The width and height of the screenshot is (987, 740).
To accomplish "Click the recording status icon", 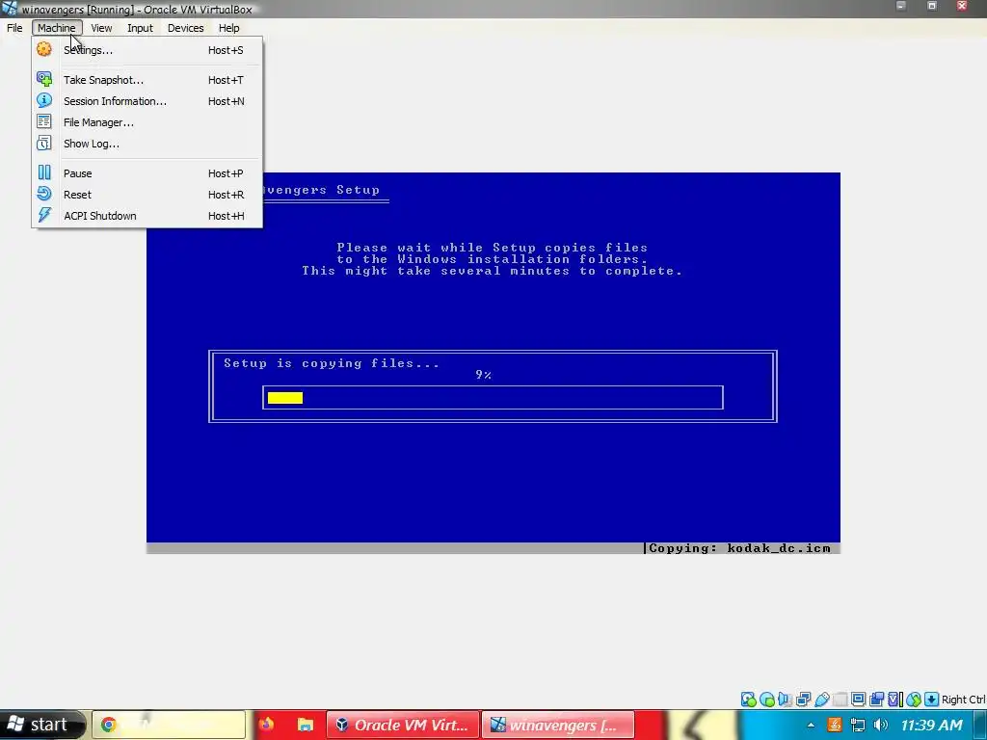I will pos(876,700).
